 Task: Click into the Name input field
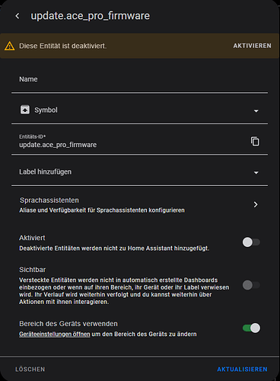[139, 79]
